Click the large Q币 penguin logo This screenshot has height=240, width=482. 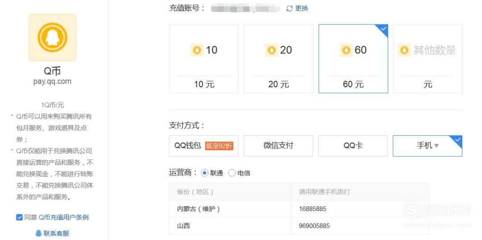52,37
